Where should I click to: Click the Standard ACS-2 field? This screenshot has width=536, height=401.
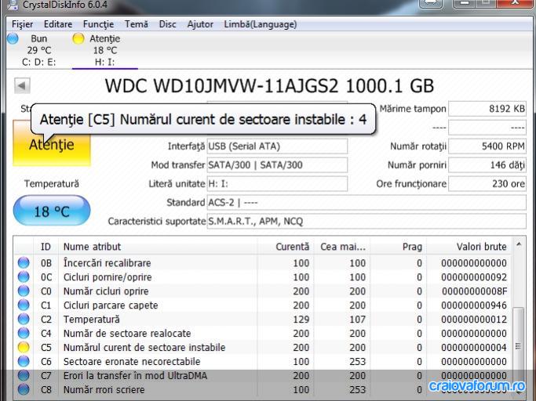pos(366,203)
